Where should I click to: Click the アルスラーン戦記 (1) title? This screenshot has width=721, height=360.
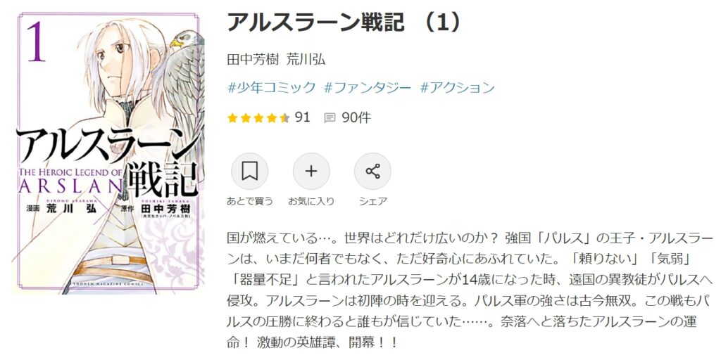click(x=344, y=24)
